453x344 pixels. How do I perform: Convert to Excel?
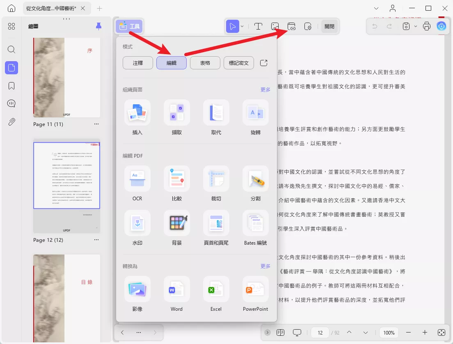pyautogui.click(x=216, y=294)
